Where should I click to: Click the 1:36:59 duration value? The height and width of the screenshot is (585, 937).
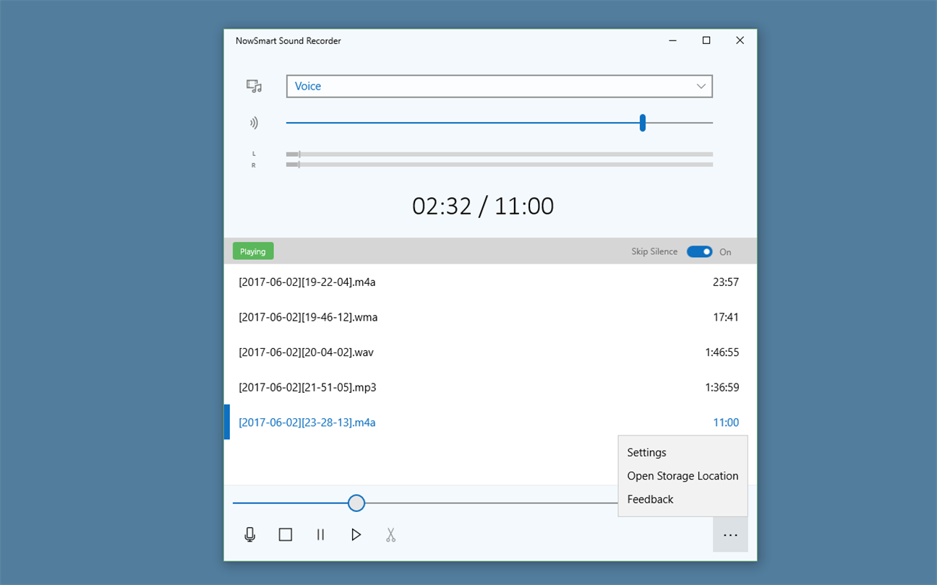click(x=722, y=387)
